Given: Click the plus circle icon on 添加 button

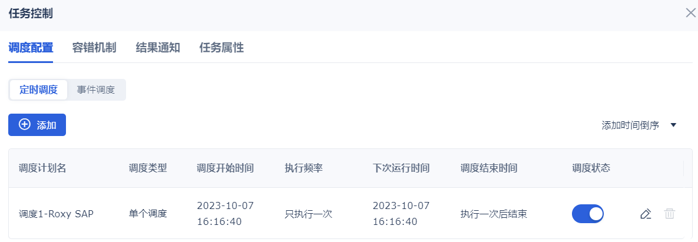Looking at the screenshot, I should pyautogui.click(x=25, y=125).
